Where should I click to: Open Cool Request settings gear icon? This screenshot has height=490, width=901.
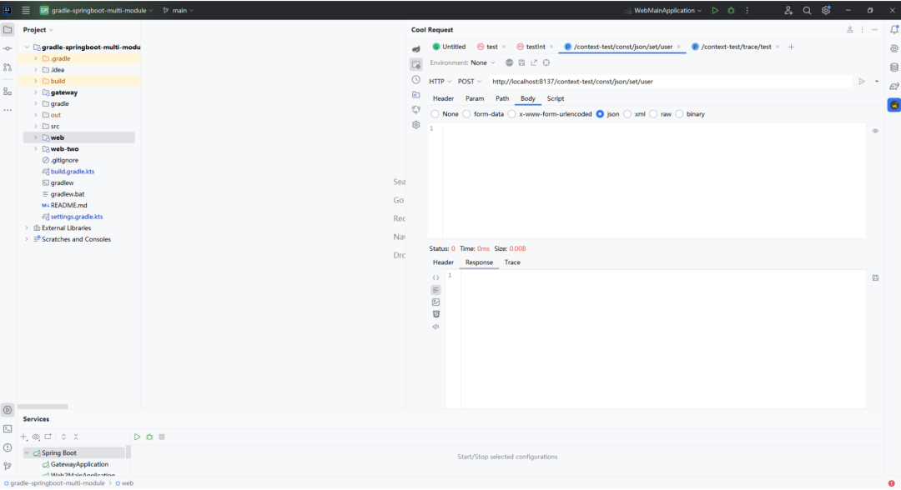(415, 124)
